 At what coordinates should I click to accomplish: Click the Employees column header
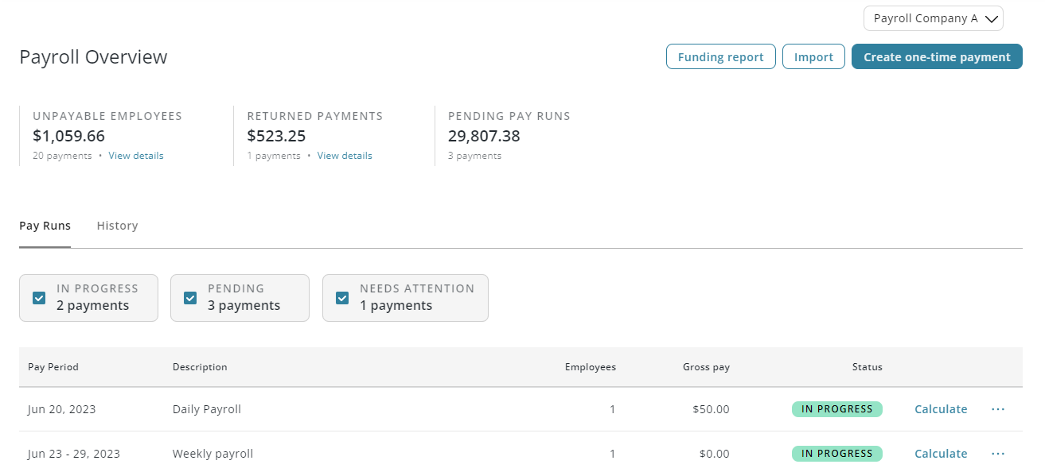coord(590,367)
